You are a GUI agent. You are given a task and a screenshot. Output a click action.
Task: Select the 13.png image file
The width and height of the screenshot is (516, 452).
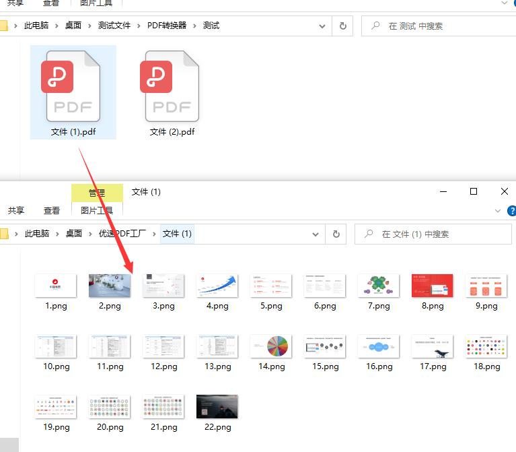pyautogui.click(x=217, y=346)
